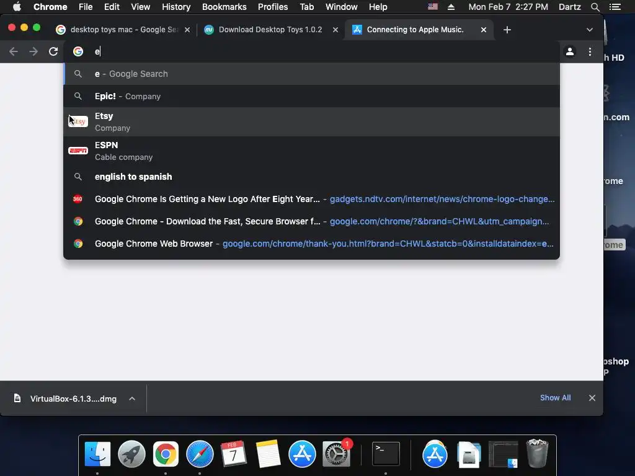The image size is (635, 476).
Task: Click the ESPN logo thumbnail
Action: click(78, 151)
